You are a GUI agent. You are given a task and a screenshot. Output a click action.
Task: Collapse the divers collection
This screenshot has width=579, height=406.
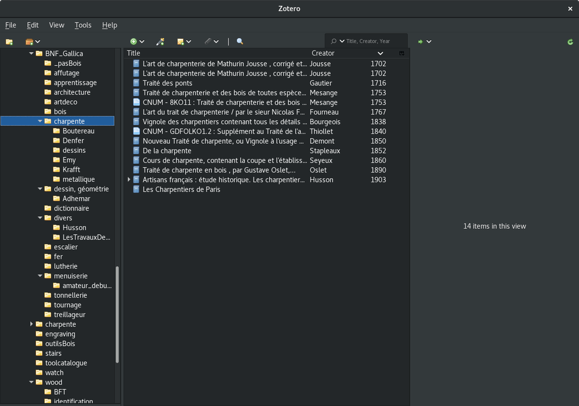(x=40, y=218)
